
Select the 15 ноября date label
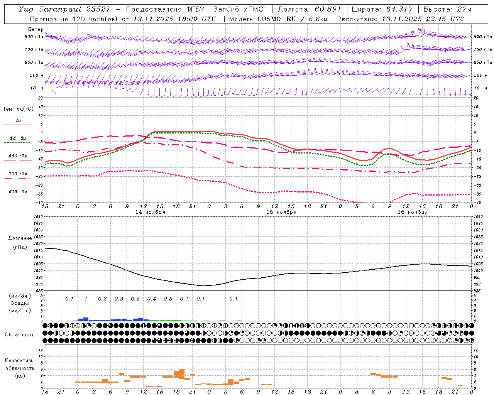click(x=281, y=212)
